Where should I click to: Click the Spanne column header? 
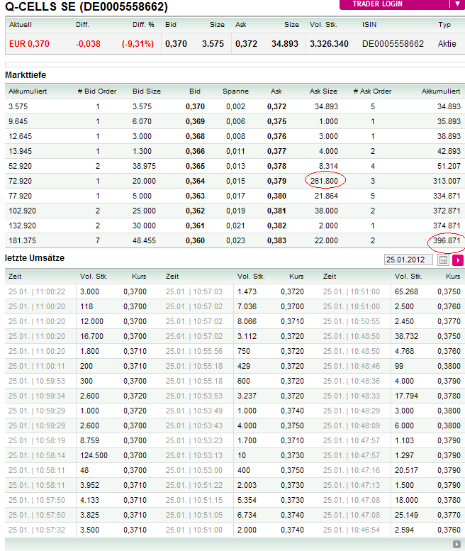click(235, 91)
